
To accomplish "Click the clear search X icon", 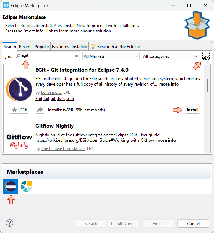I will pyautogui.click(x=77, y=56).
